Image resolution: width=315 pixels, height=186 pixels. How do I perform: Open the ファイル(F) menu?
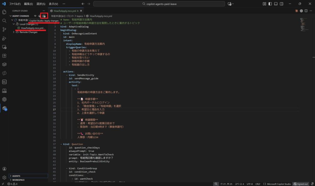[15, 4]
